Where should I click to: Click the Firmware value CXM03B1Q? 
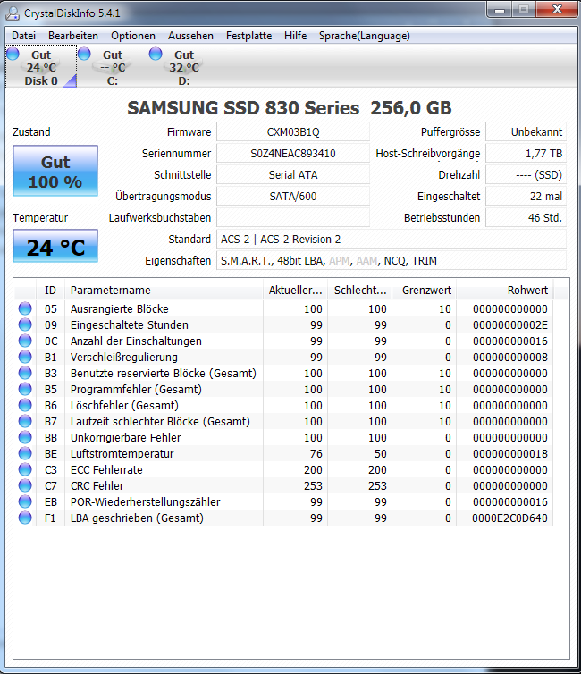293,132
